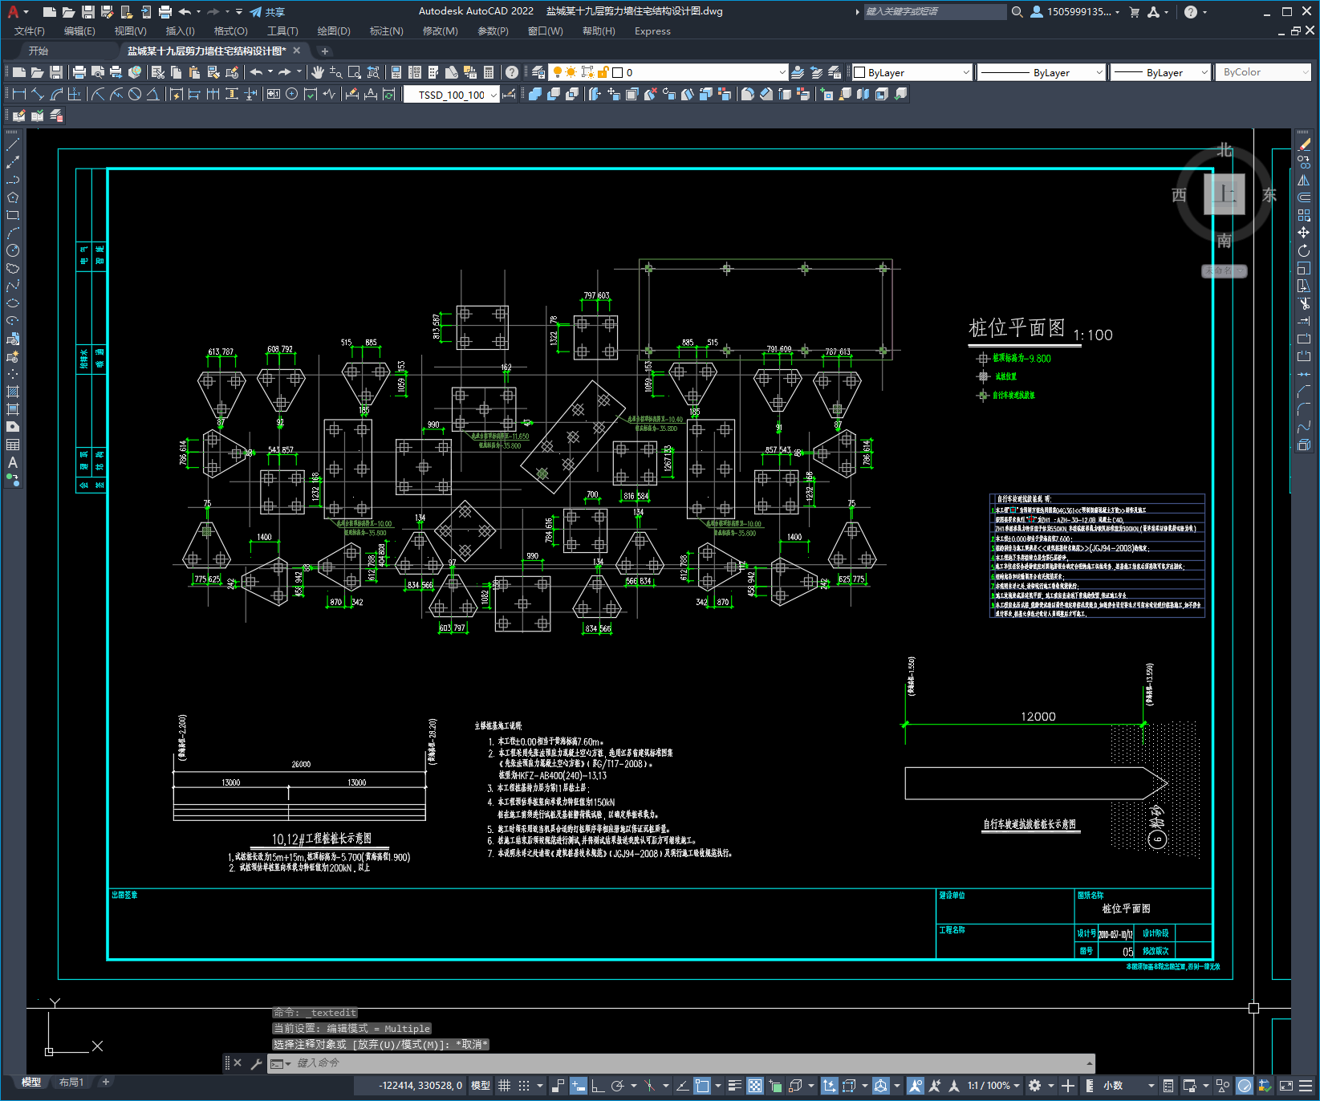Toggle object snap tracking in status bar
The image size is (1320, 1101).
coord(682,1086)
